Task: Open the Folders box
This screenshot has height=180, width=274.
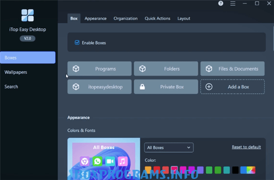Action: [x=166, y=69]
